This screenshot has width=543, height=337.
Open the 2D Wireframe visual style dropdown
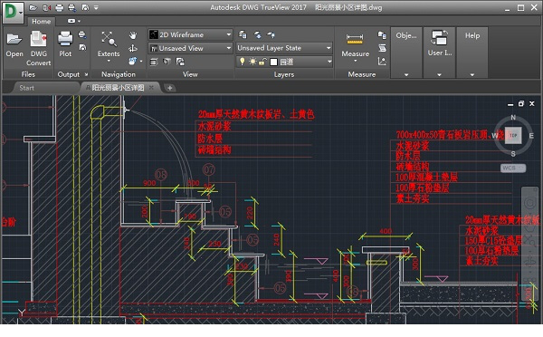190,34
